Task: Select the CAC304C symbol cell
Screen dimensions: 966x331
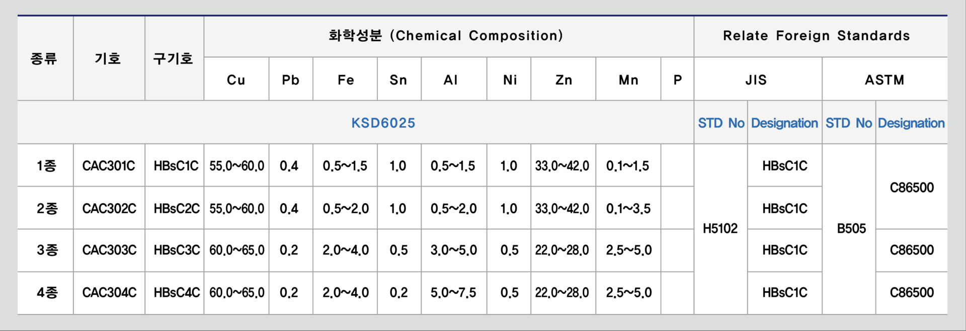Action: pyautogui.click(x=109, y=292)
